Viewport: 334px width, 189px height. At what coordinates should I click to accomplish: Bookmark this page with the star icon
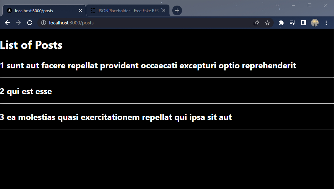267,23
